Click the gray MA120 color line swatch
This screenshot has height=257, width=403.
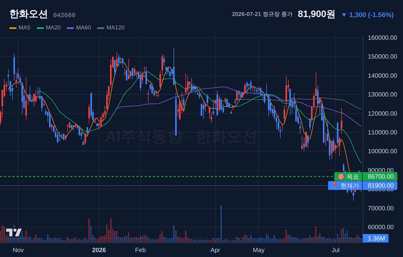pos(101,28)
